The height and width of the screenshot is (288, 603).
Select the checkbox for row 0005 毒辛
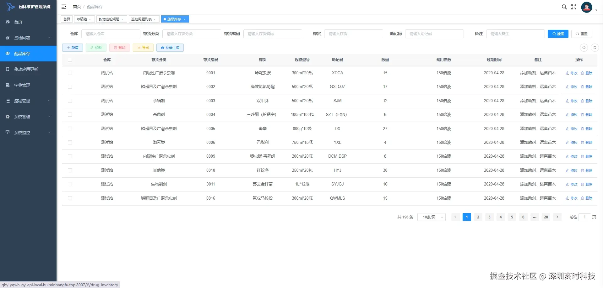70,128
